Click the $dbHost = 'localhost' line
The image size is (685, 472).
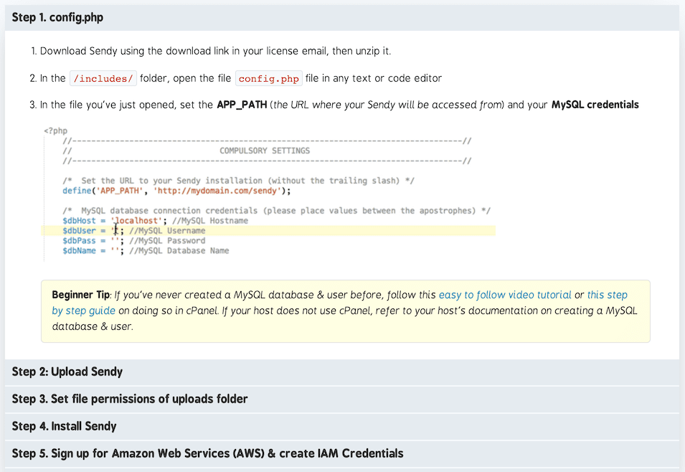[155, 221]
